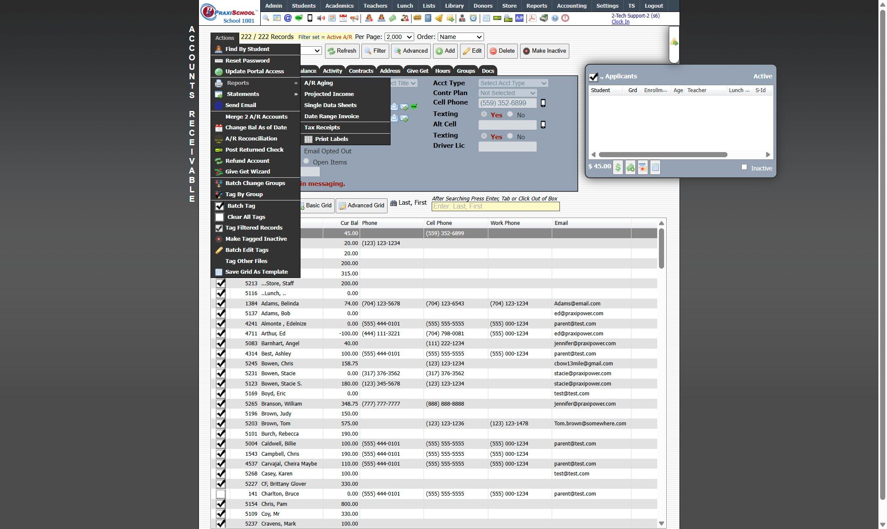887x529 pixels.
Task: Click the Clock In link
Action: coord(620,22)
